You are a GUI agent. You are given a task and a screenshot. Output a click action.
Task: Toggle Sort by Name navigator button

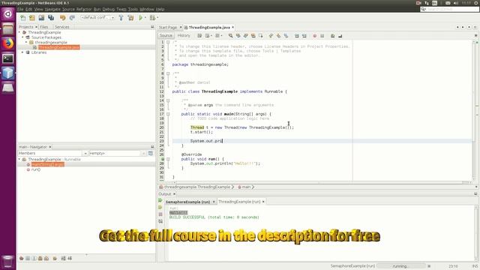(63, 258)
